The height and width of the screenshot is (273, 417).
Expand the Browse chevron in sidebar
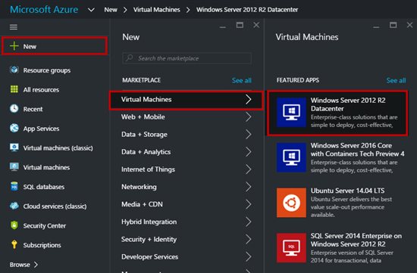click(36, 265)
